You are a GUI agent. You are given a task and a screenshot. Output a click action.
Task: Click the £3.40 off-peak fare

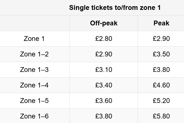tap(104, 85)
